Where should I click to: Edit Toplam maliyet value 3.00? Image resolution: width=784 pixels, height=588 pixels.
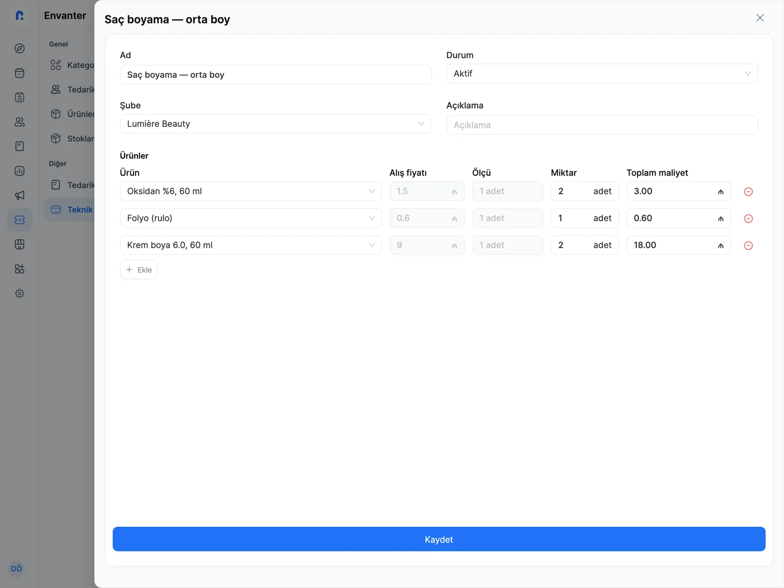(679, 191)
